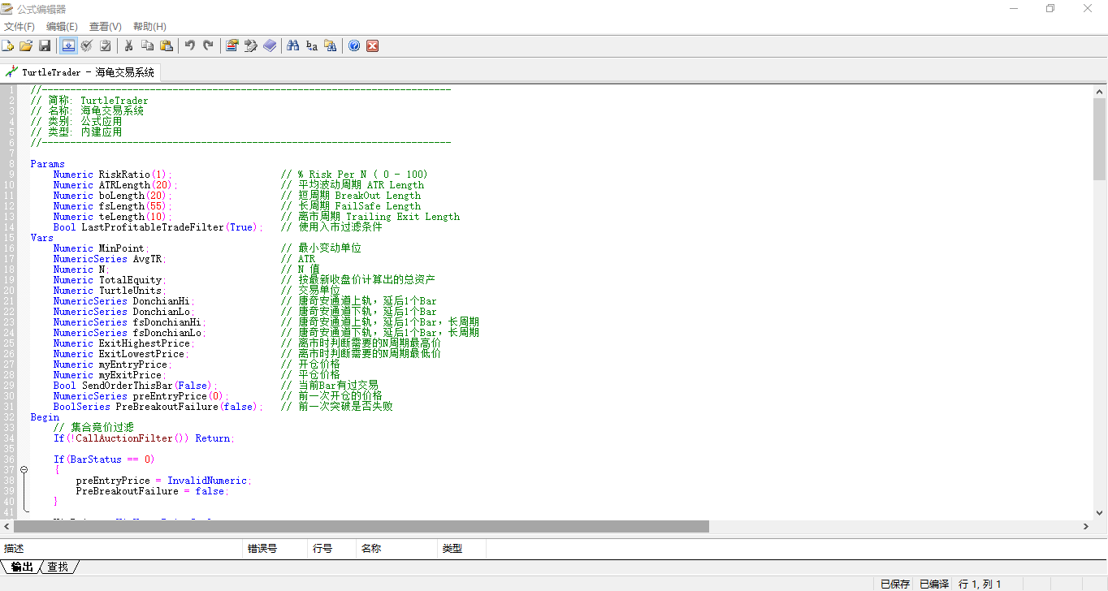The width and height of the screenshot is (1108, 591).
Task: Redo the last undone edit
Action: coord(208,46)
